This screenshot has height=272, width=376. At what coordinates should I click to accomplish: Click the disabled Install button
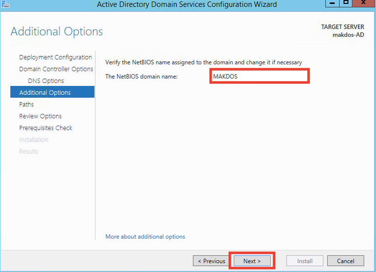305,261
